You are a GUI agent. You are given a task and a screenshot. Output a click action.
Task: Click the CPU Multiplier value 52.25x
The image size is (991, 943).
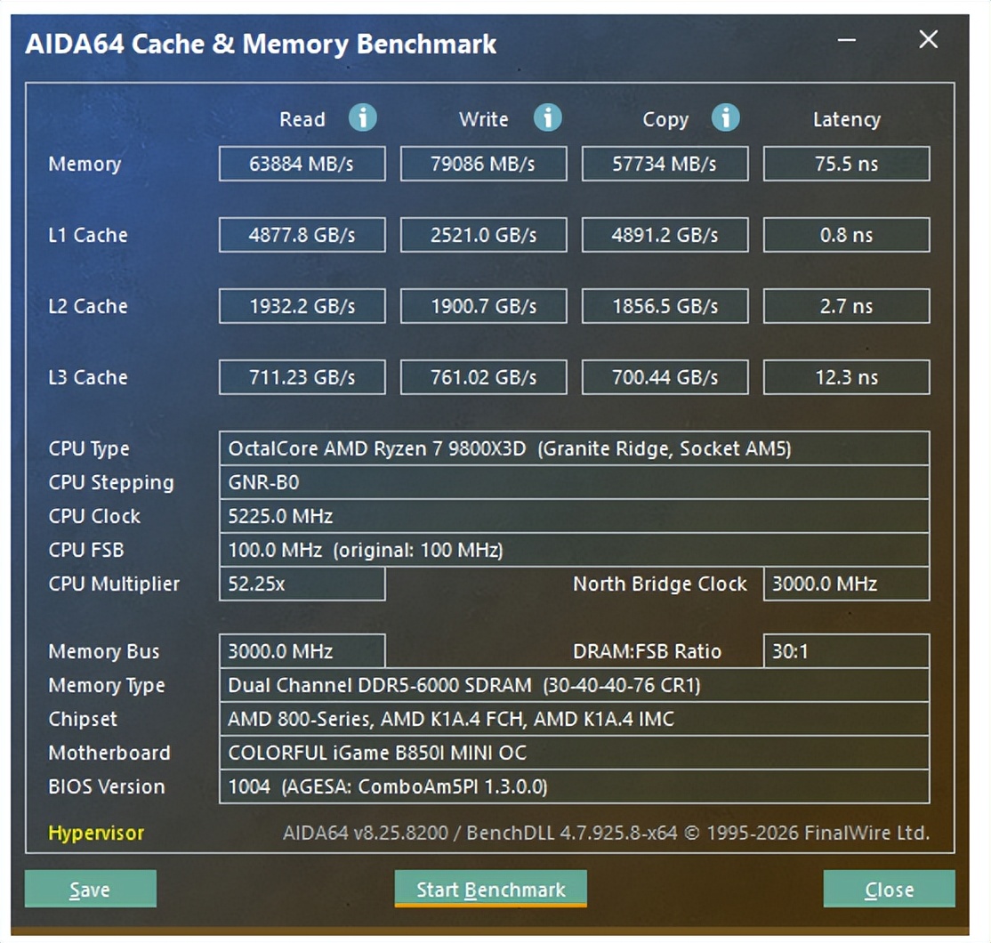[302, 584]
